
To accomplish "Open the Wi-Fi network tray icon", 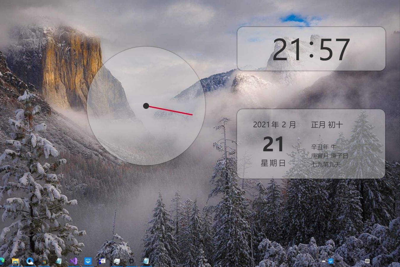I will [x=345, y=261].
